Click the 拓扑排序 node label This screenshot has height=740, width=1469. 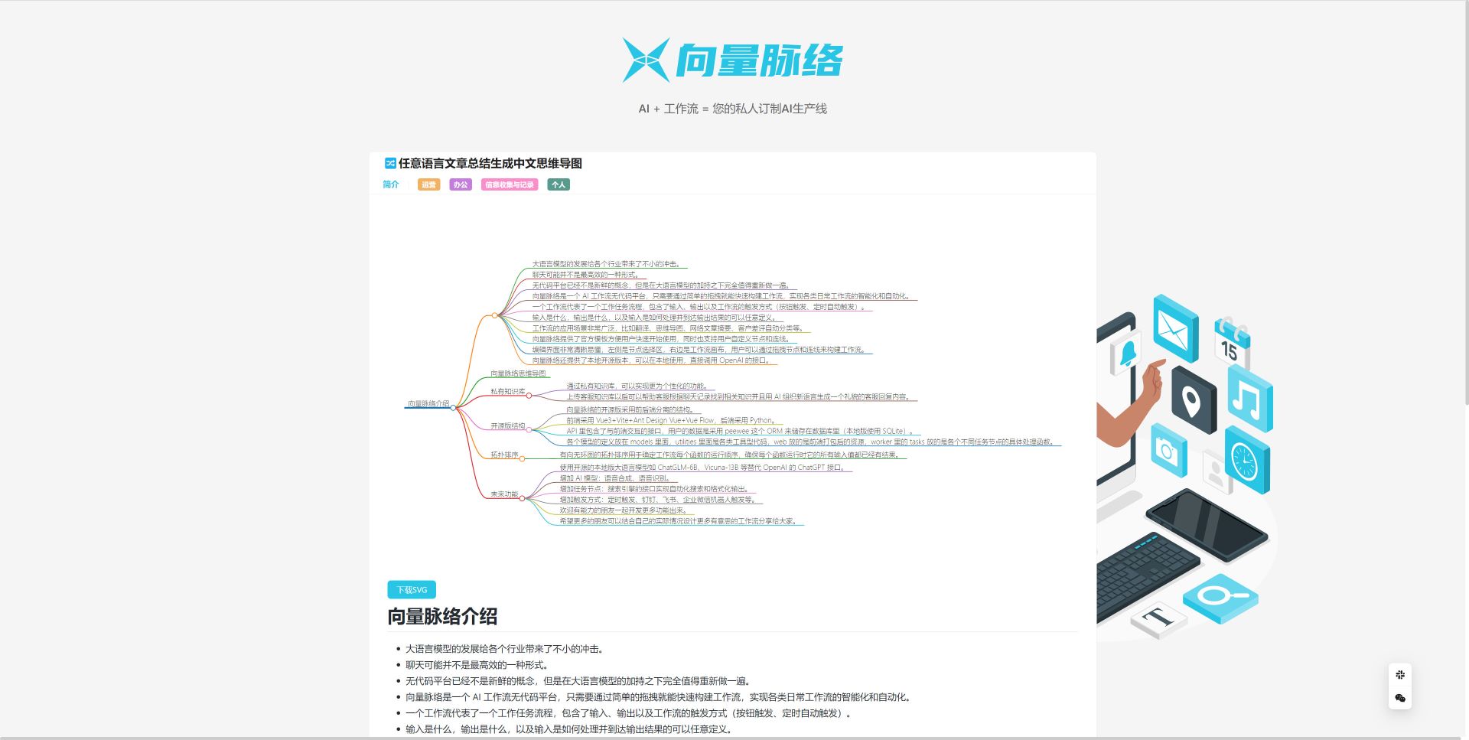click(504, 455)
